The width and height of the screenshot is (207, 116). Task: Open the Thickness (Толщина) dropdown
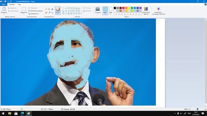coord(98,11)
